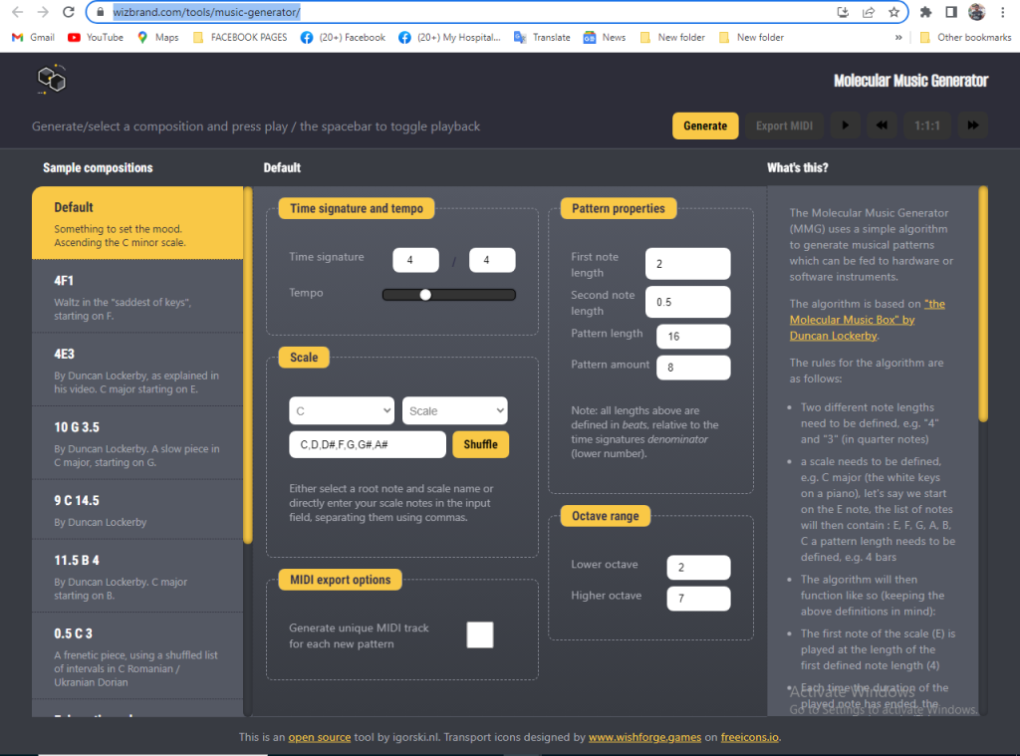1020x756 pixels.
Task: Select the 9 C 14.5 sample composition
Action: pyautogui.click(x=137, y=510)
